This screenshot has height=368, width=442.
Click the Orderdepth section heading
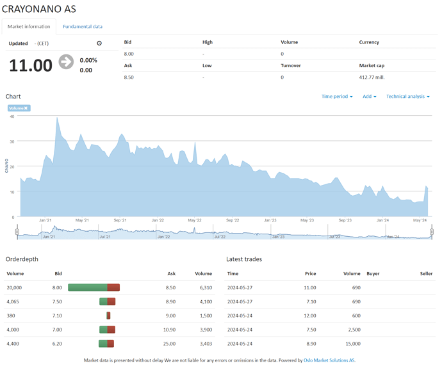tap(22, 259)
